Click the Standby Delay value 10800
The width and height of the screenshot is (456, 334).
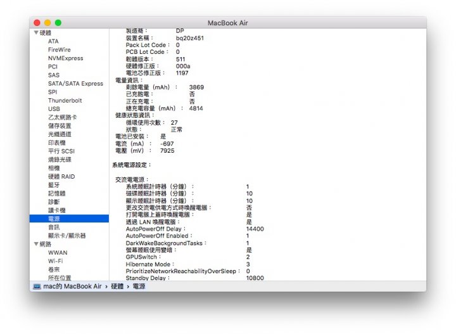255,278
